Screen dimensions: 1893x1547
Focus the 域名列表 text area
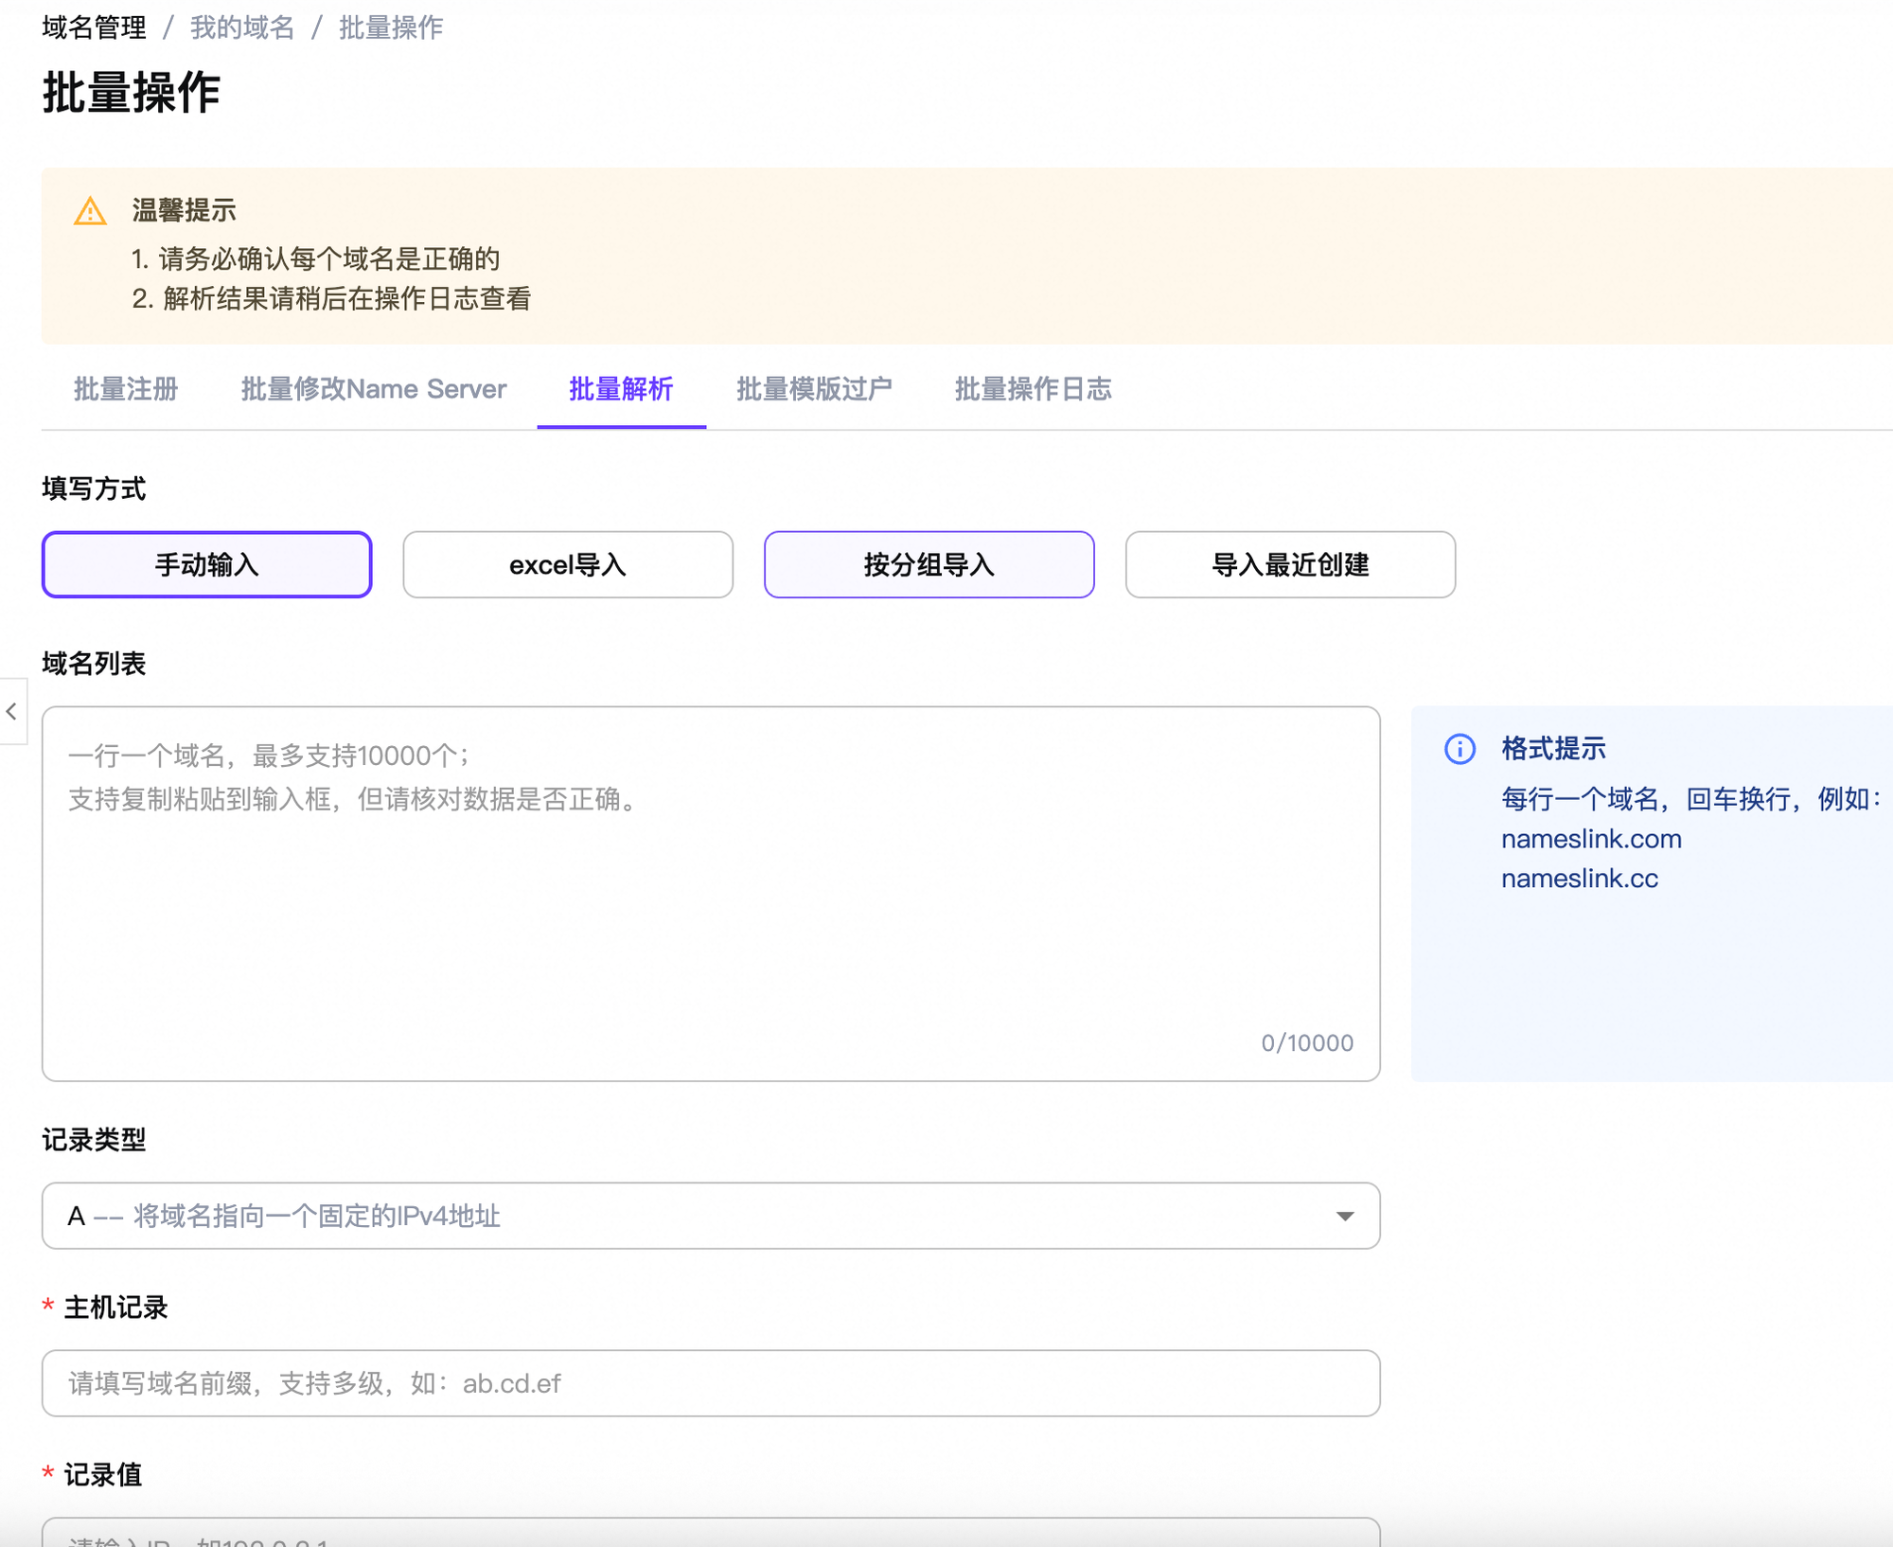pyautogui.click(x=711, y=894)
